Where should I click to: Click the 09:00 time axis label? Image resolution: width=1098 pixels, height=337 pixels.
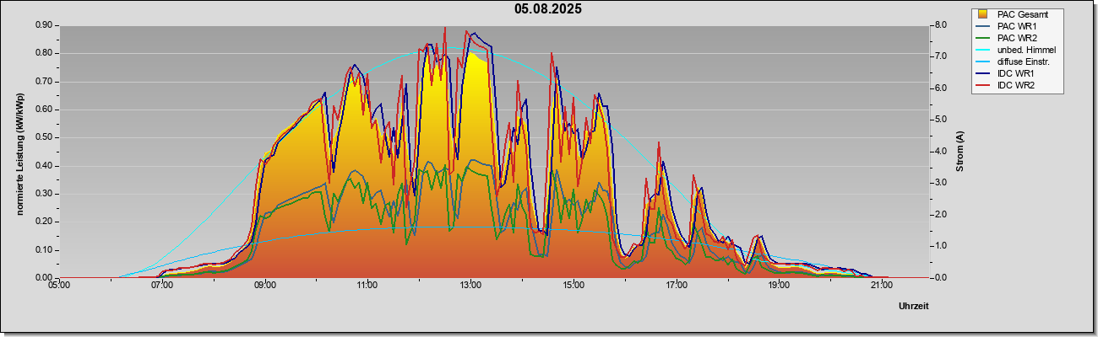point(265,286)
